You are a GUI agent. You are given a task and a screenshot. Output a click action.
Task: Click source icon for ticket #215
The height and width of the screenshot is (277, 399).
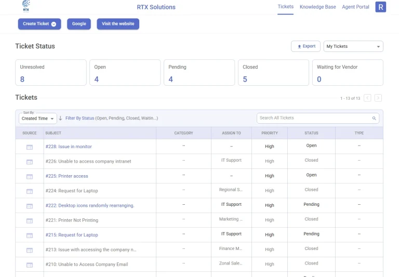30,235
